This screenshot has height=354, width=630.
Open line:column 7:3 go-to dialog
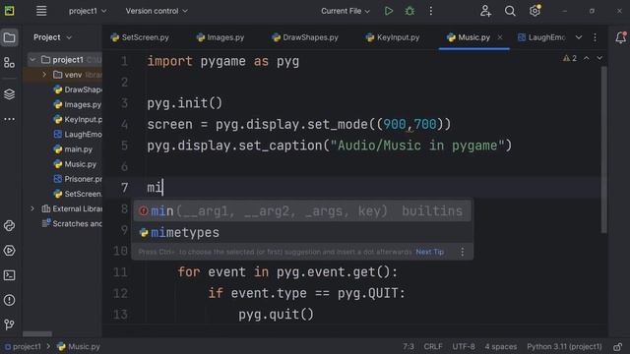409,347
